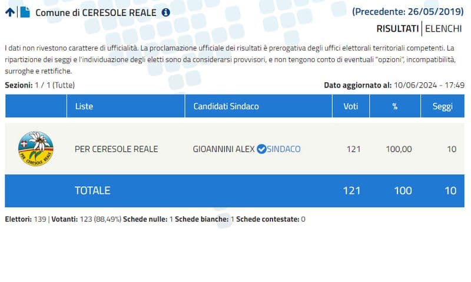Click the Liste column header
The width and height of the screenshot is (471, 282).
(84, 106)
